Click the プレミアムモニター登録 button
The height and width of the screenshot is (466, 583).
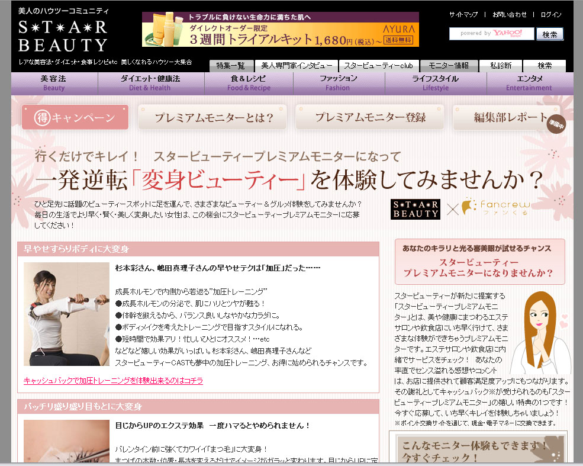click(x=369, y=117)
